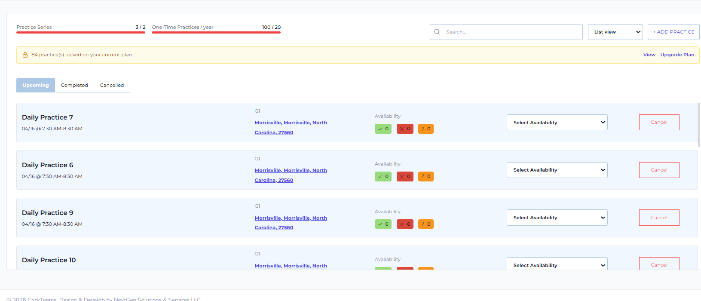Screen dimensions: 701x301
Task: Open Select Availability for Daily Practice 6
Action: coord(557,170)
